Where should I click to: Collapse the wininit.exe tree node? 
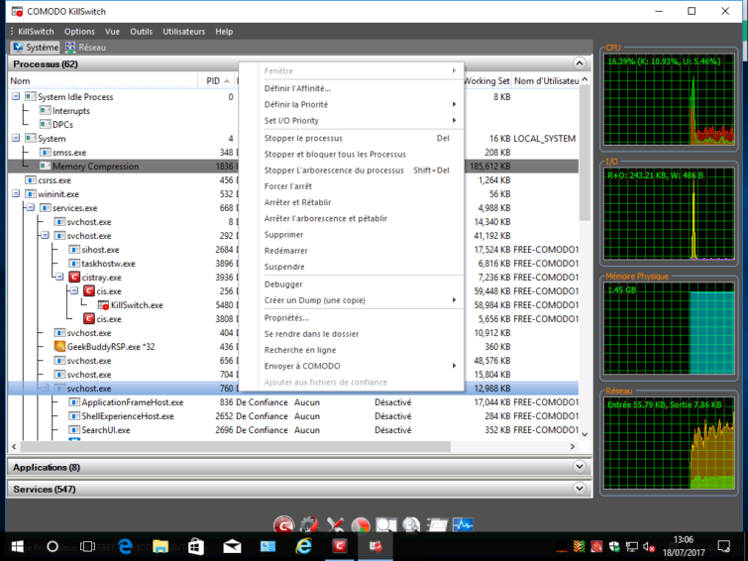point(16,194)
